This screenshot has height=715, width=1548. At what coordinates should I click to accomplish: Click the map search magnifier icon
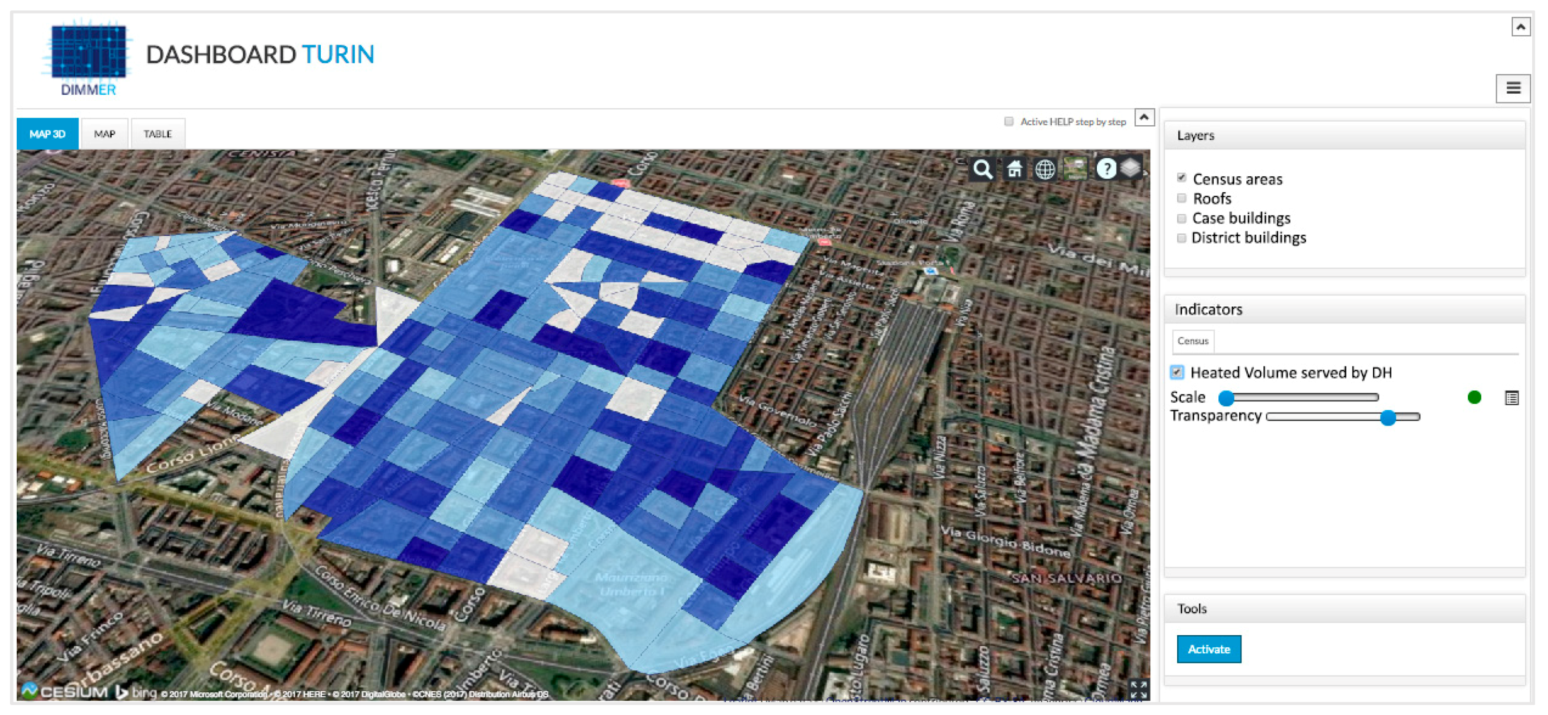[983, 169]
